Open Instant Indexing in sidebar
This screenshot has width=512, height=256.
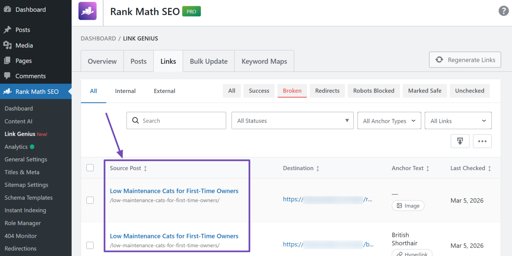click(25, 210)
